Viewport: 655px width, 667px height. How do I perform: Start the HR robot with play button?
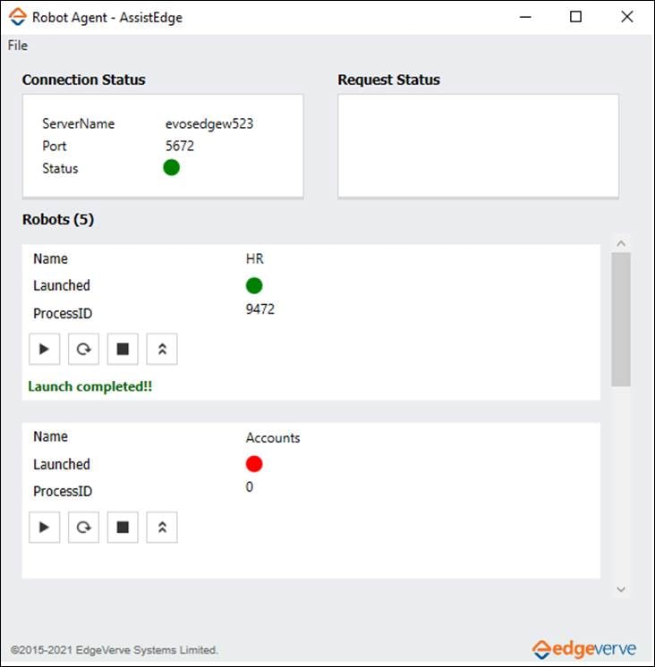(44, 350)
